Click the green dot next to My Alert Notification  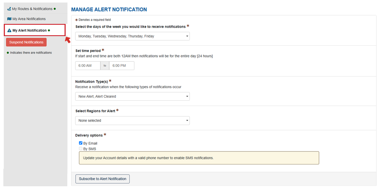pyautogui.click(x=49, y=30)
